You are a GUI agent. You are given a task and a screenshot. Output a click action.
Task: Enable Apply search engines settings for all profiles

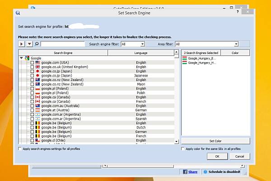[x=20, y=149]
